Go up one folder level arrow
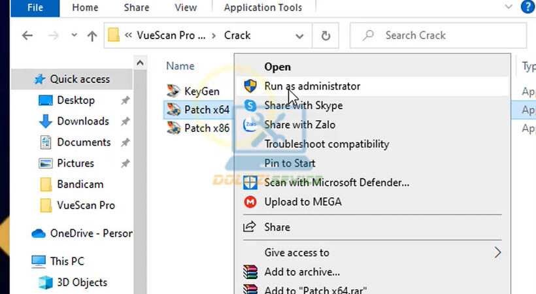This screenshot has width=536, height=294. [x=92, y=36]
